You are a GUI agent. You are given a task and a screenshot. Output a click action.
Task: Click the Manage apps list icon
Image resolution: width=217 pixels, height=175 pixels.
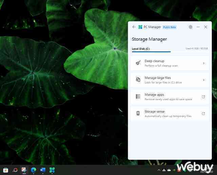(x=138, y=96)
